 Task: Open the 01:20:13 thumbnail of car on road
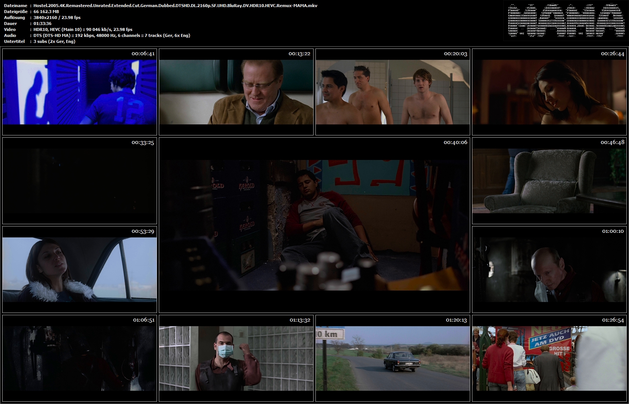tap(393, 358)
